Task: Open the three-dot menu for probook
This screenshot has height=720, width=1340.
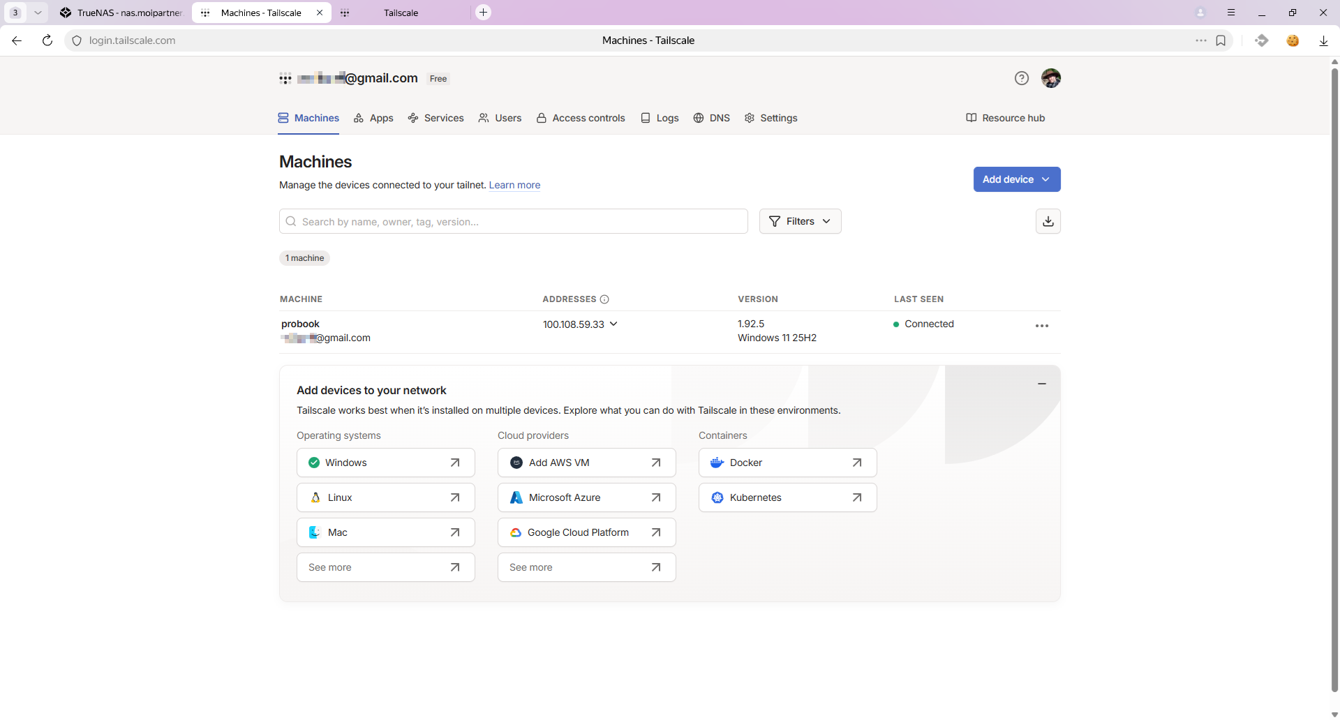Action: (1041, 326)
